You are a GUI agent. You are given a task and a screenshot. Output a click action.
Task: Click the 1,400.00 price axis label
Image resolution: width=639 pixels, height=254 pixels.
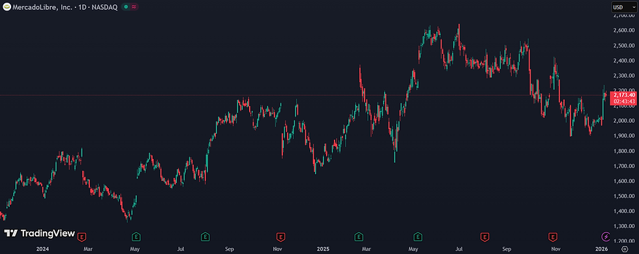pyautogui.click(x=623, y=211)
